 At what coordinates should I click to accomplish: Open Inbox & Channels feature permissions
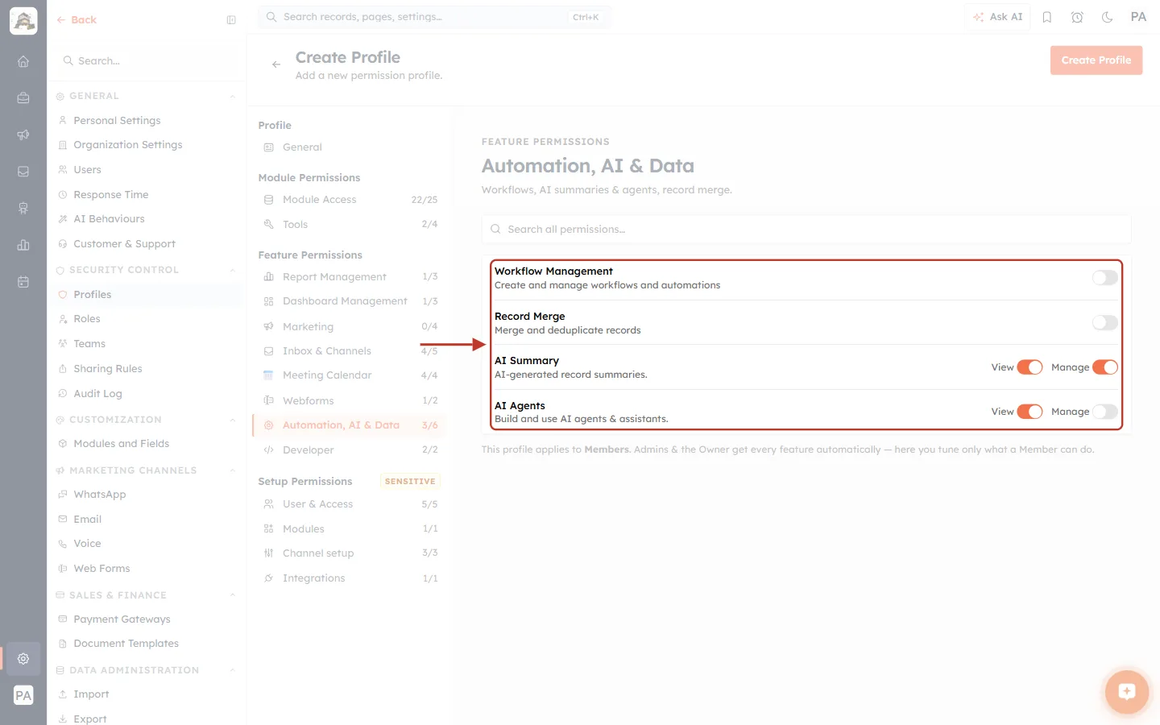(349, 351)
